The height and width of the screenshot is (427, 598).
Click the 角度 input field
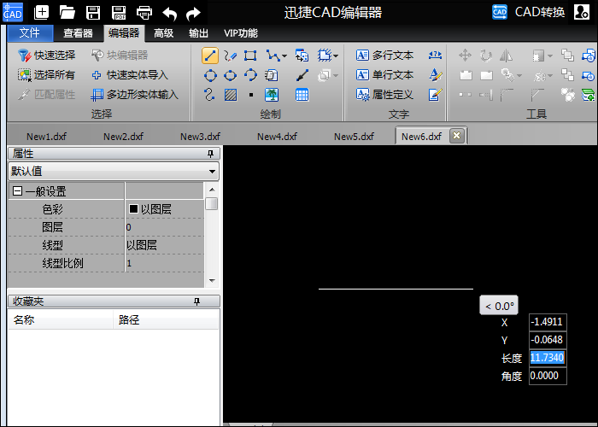point(548,376)
